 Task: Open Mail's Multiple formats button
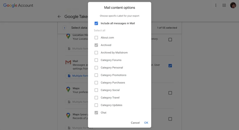[x=77, y=76]
